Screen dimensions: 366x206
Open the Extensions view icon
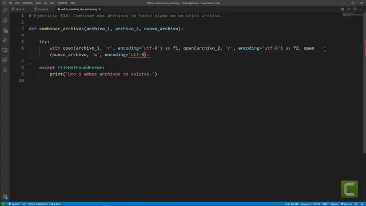click(5, 60)
